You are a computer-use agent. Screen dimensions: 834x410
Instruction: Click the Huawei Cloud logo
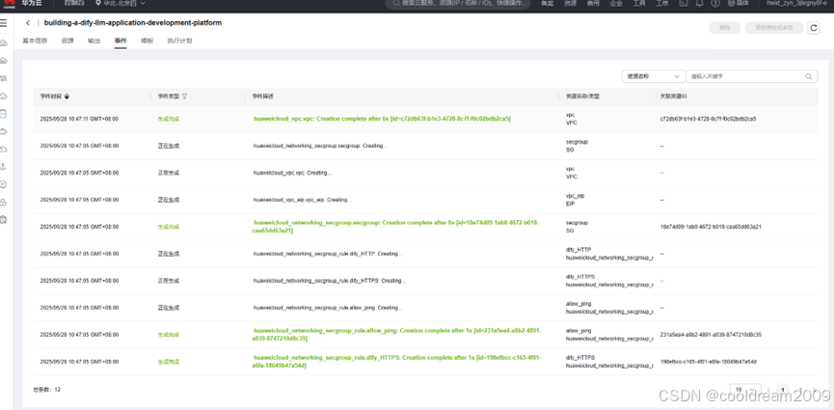click(x=9, y=4)
